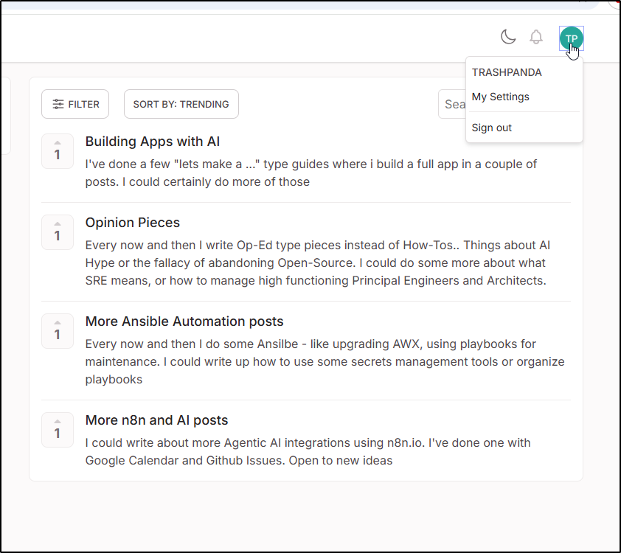The width and height of the screenshot is (621, 553).
Task: Upvote More n8n and AI posts
Action: (58, 430)
